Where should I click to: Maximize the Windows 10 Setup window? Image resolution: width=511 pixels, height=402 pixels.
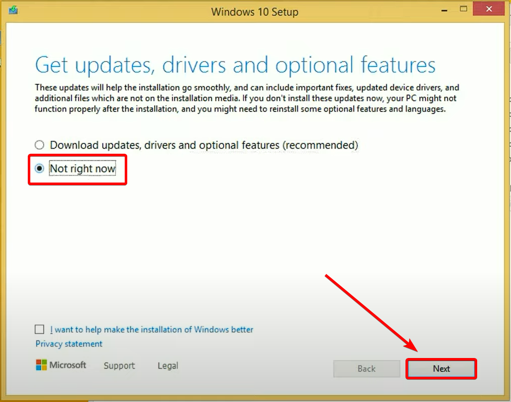click(464, 9)
